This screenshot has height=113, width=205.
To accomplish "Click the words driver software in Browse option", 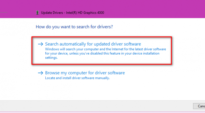I will pyautogui.click(x=110, y=73).
